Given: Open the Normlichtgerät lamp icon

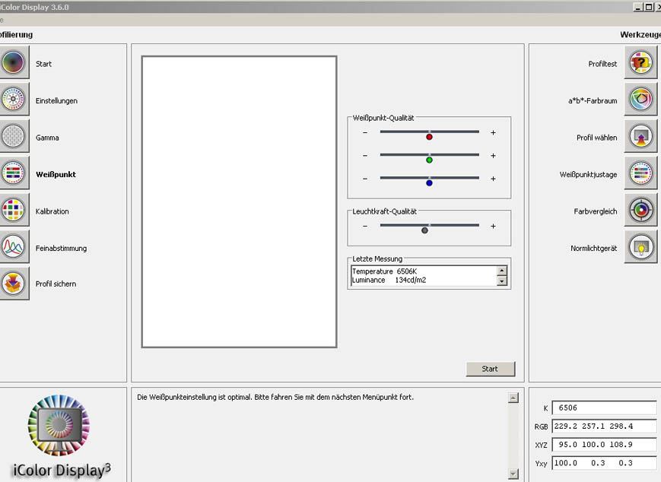Looking at the screenshot, I should [x=641, y=248].
